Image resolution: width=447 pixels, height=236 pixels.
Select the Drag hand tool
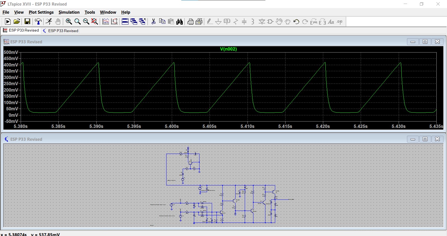tap(287, 22)
